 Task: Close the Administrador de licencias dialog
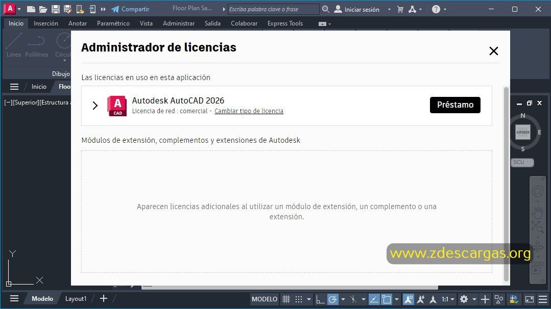[x=494, y=51]
